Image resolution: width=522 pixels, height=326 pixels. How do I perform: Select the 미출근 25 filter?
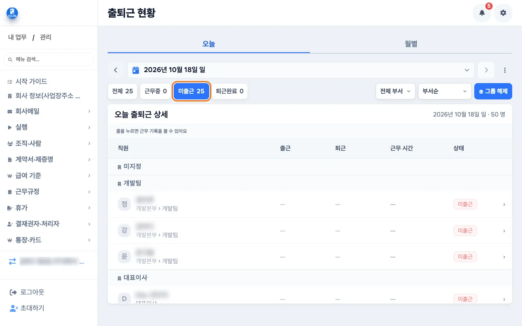pyautogui.click(x=191, y=91)
